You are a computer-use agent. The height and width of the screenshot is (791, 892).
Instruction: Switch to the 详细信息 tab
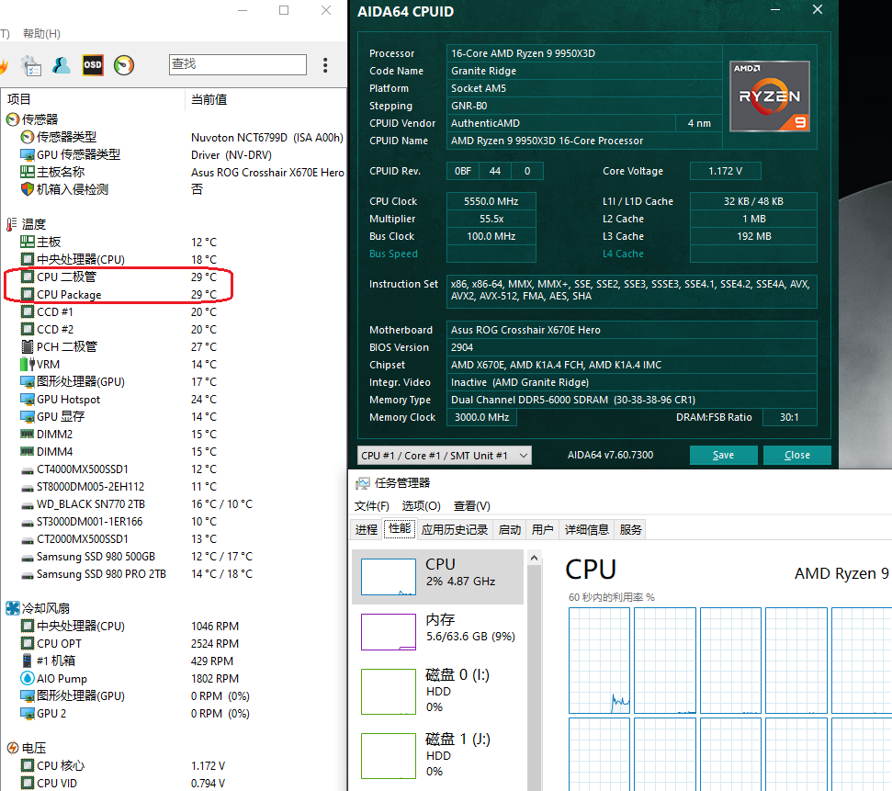[x=586, y=530]
